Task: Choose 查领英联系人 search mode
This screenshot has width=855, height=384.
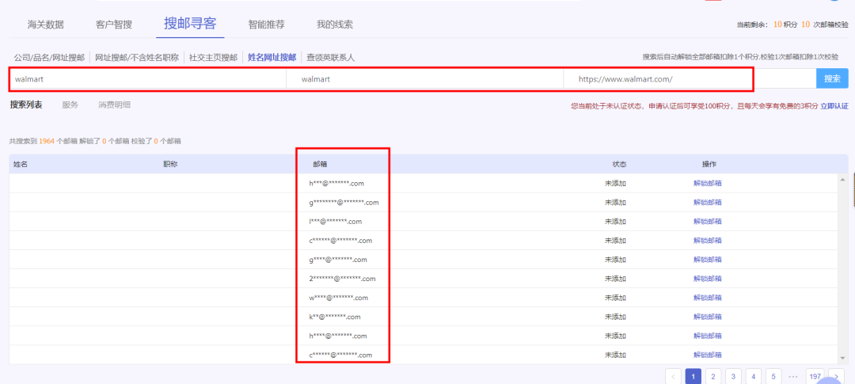Action: (x=330, y=57)
